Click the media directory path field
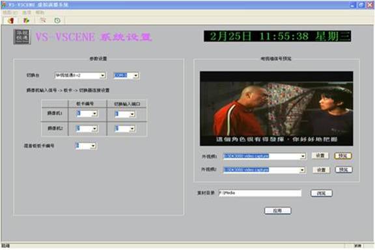Viewport: 375px width, 250px height. click(x=260, y=193)
